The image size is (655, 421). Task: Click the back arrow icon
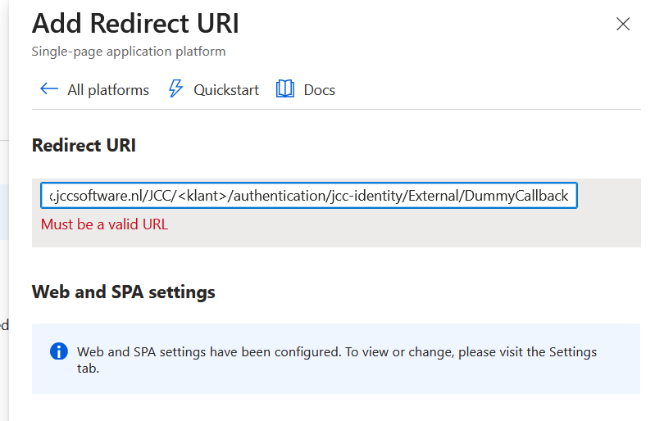[x=49, y=89]
